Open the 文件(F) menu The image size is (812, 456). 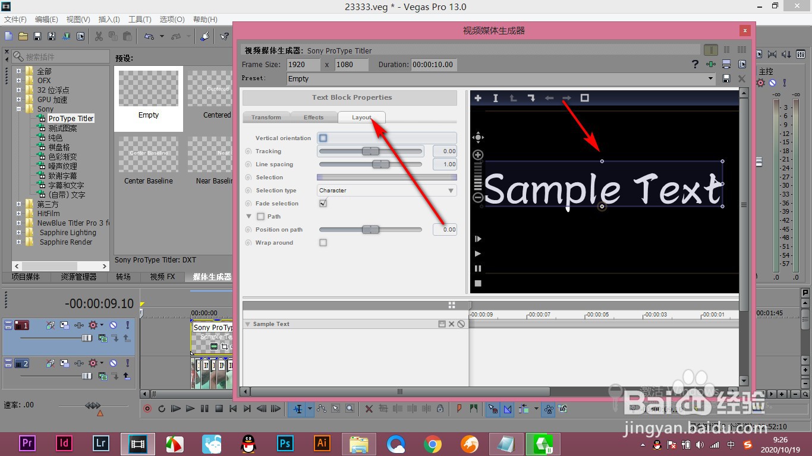(15, 20)
